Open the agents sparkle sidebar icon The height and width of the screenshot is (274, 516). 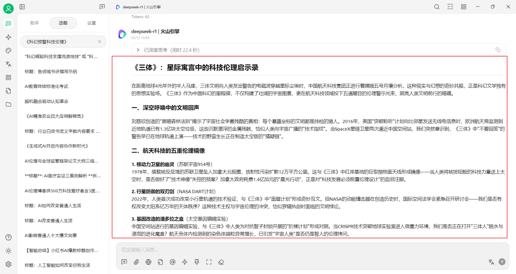click(x=8, y=37)
